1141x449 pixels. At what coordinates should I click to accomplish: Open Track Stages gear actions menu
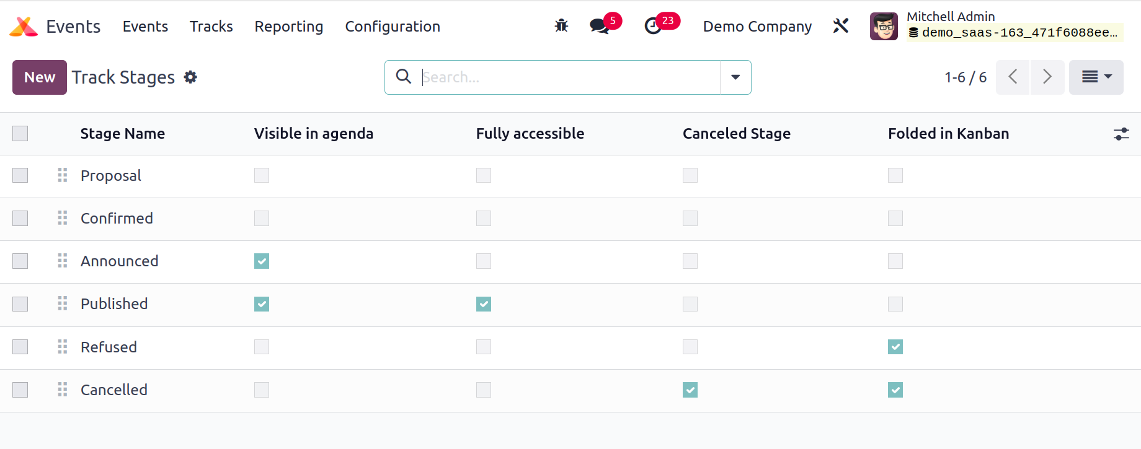point(191,77)
